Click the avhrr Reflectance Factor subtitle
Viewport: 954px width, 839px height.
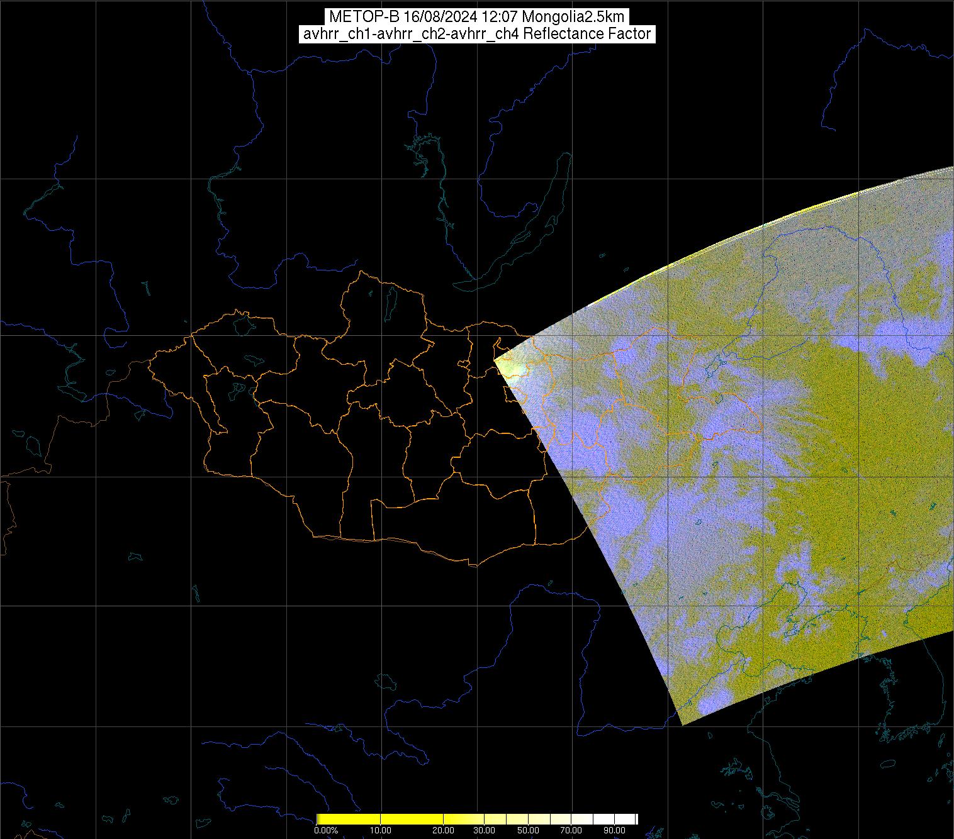476,34
